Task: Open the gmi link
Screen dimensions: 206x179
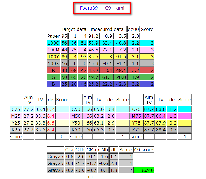Action: [x=120, y=8]
